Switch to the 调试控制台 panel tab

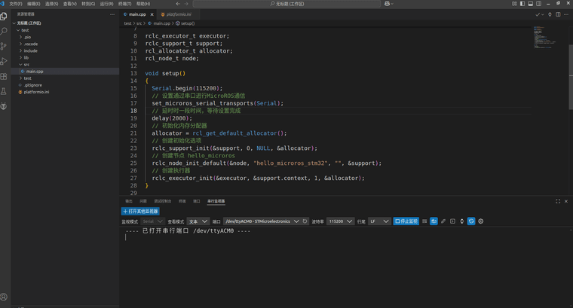[x=162, y=201]
